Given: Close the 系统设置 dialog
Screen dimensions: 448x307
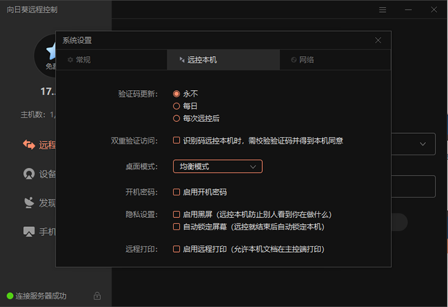Looking at the screenshot, I should tap(378, 40).
